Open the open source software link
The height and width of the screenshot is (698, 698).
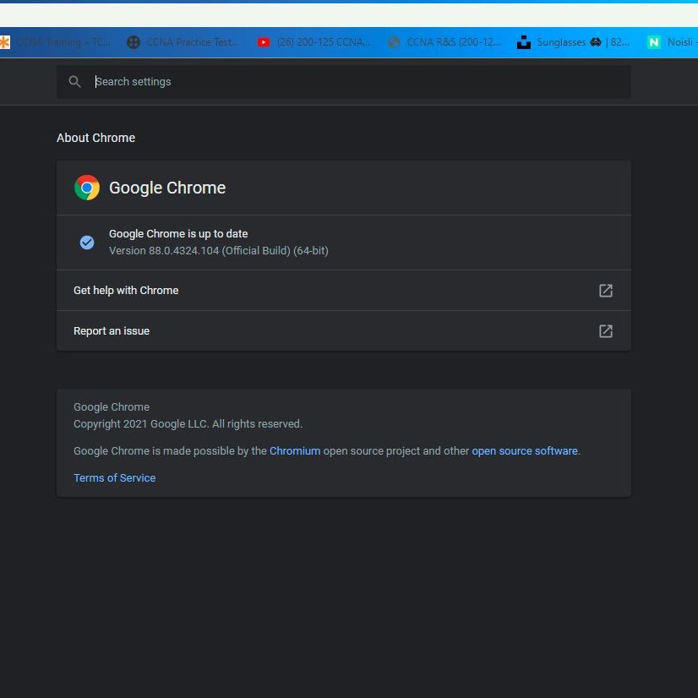click(525, 451)
